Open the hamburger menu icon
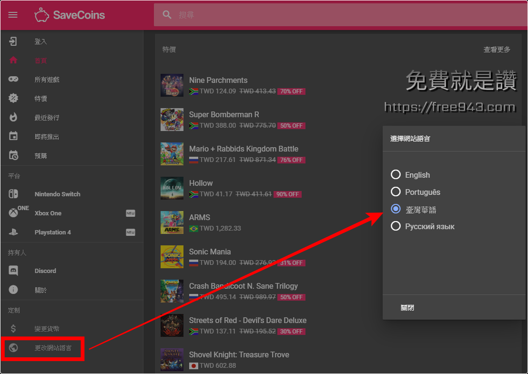This screenshot has width=528, height=374. 13,15
